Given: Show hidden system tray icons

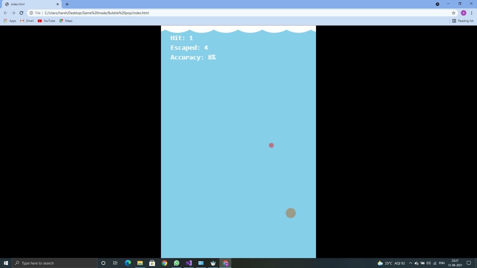Looking at the screenshot, I should 411,263.
